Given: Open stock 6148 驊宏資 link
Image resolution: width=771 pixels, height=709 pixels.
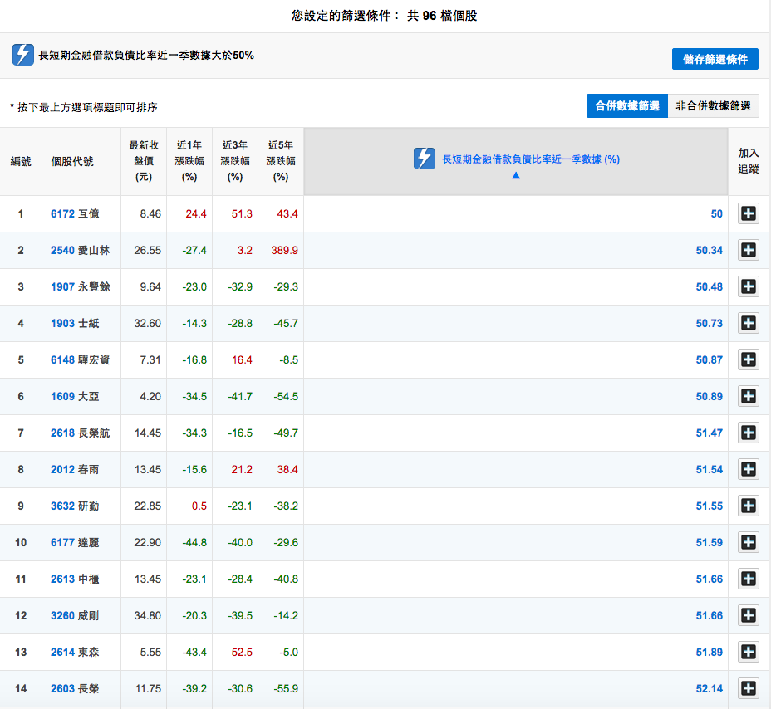Looking at the screenshot, I should click(80, 359).
